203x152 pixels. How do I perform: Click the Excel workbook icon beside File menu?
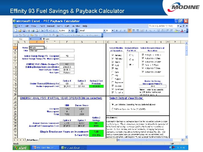(16, 26)
